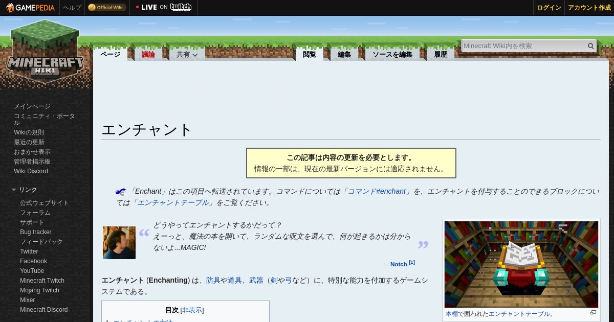
Task: Open footnote reference [1]
Action: pos(412,262)
